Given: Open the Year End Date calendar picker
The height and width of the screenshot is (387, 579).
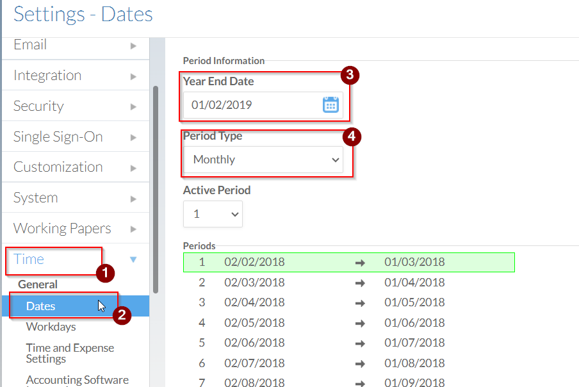Looking at the screenshot, I should pos(330,105).
